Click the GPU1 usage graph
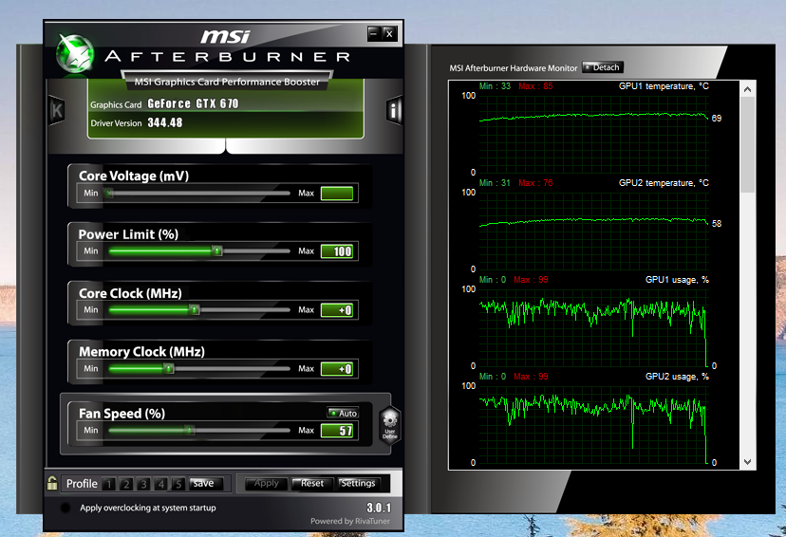The image size is (786, 537). pyautogui.click(x=593, y=327)
